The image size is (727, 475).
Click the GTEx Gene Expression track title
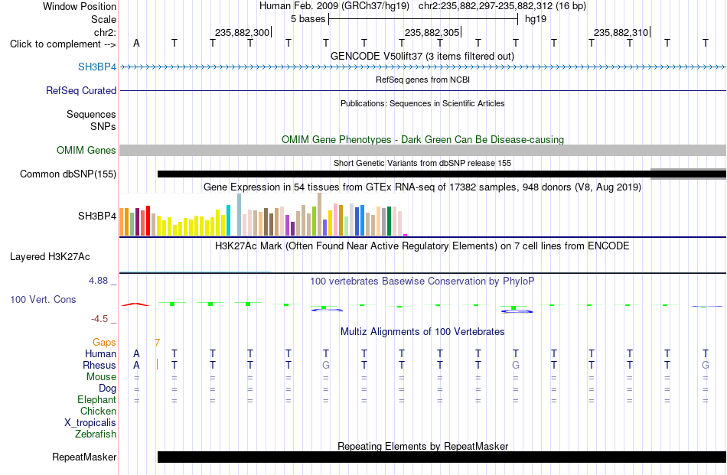click(422, 187)
